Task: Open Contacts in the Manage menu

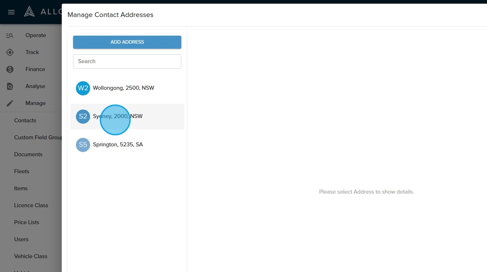Action: coord(25,120)
